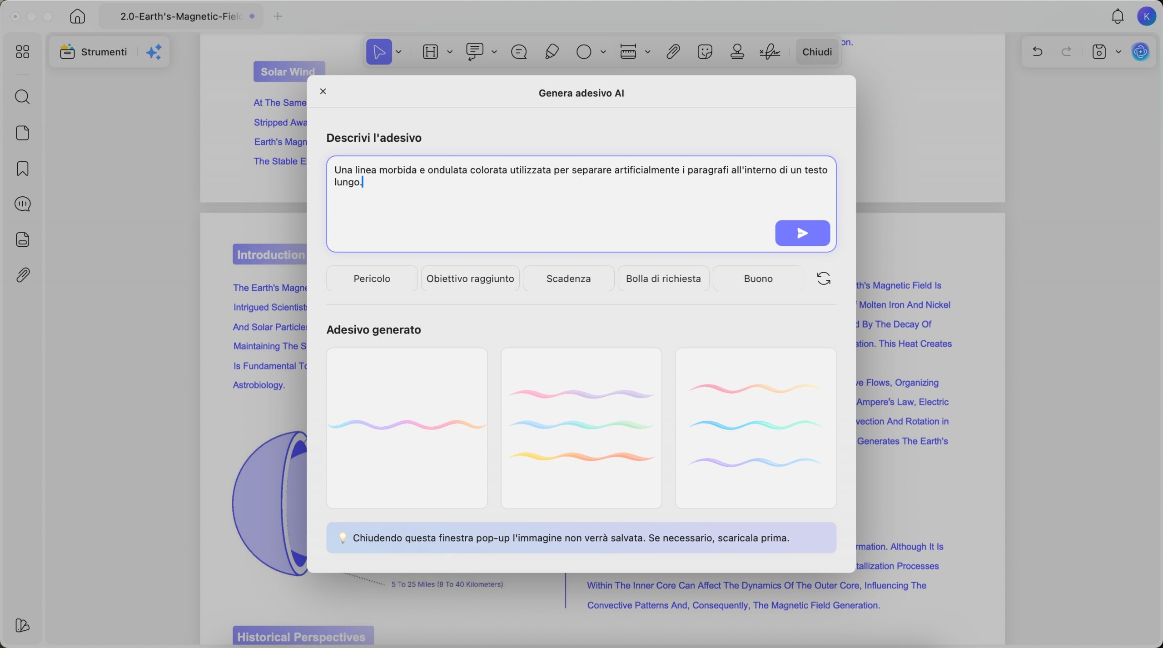The width and height of the screenshot is (1163, 648).
Task: Open the bookmarks sidebar panel
Action: pyautogui.click(x=22, y=169)
